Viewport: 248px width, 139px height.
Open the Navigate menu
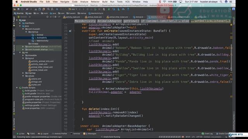tap(65, 2)
